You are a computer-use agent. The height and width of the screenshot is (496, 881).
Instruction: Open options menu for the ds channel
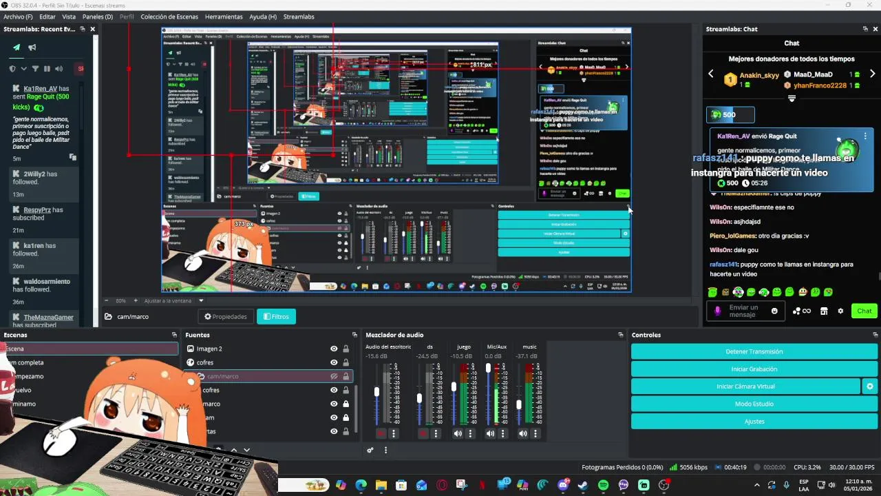click(436, 433)
